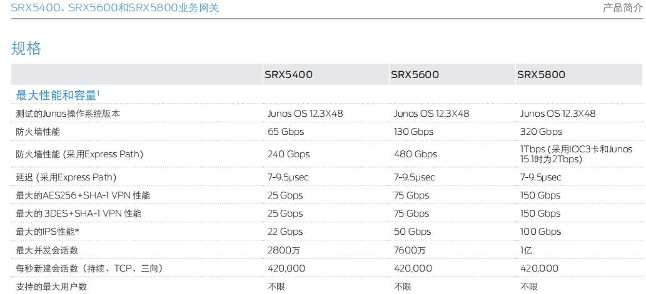Click the 1Tbps IOC3 card note cell
The image size is (646, 294).
coord(576,154)
